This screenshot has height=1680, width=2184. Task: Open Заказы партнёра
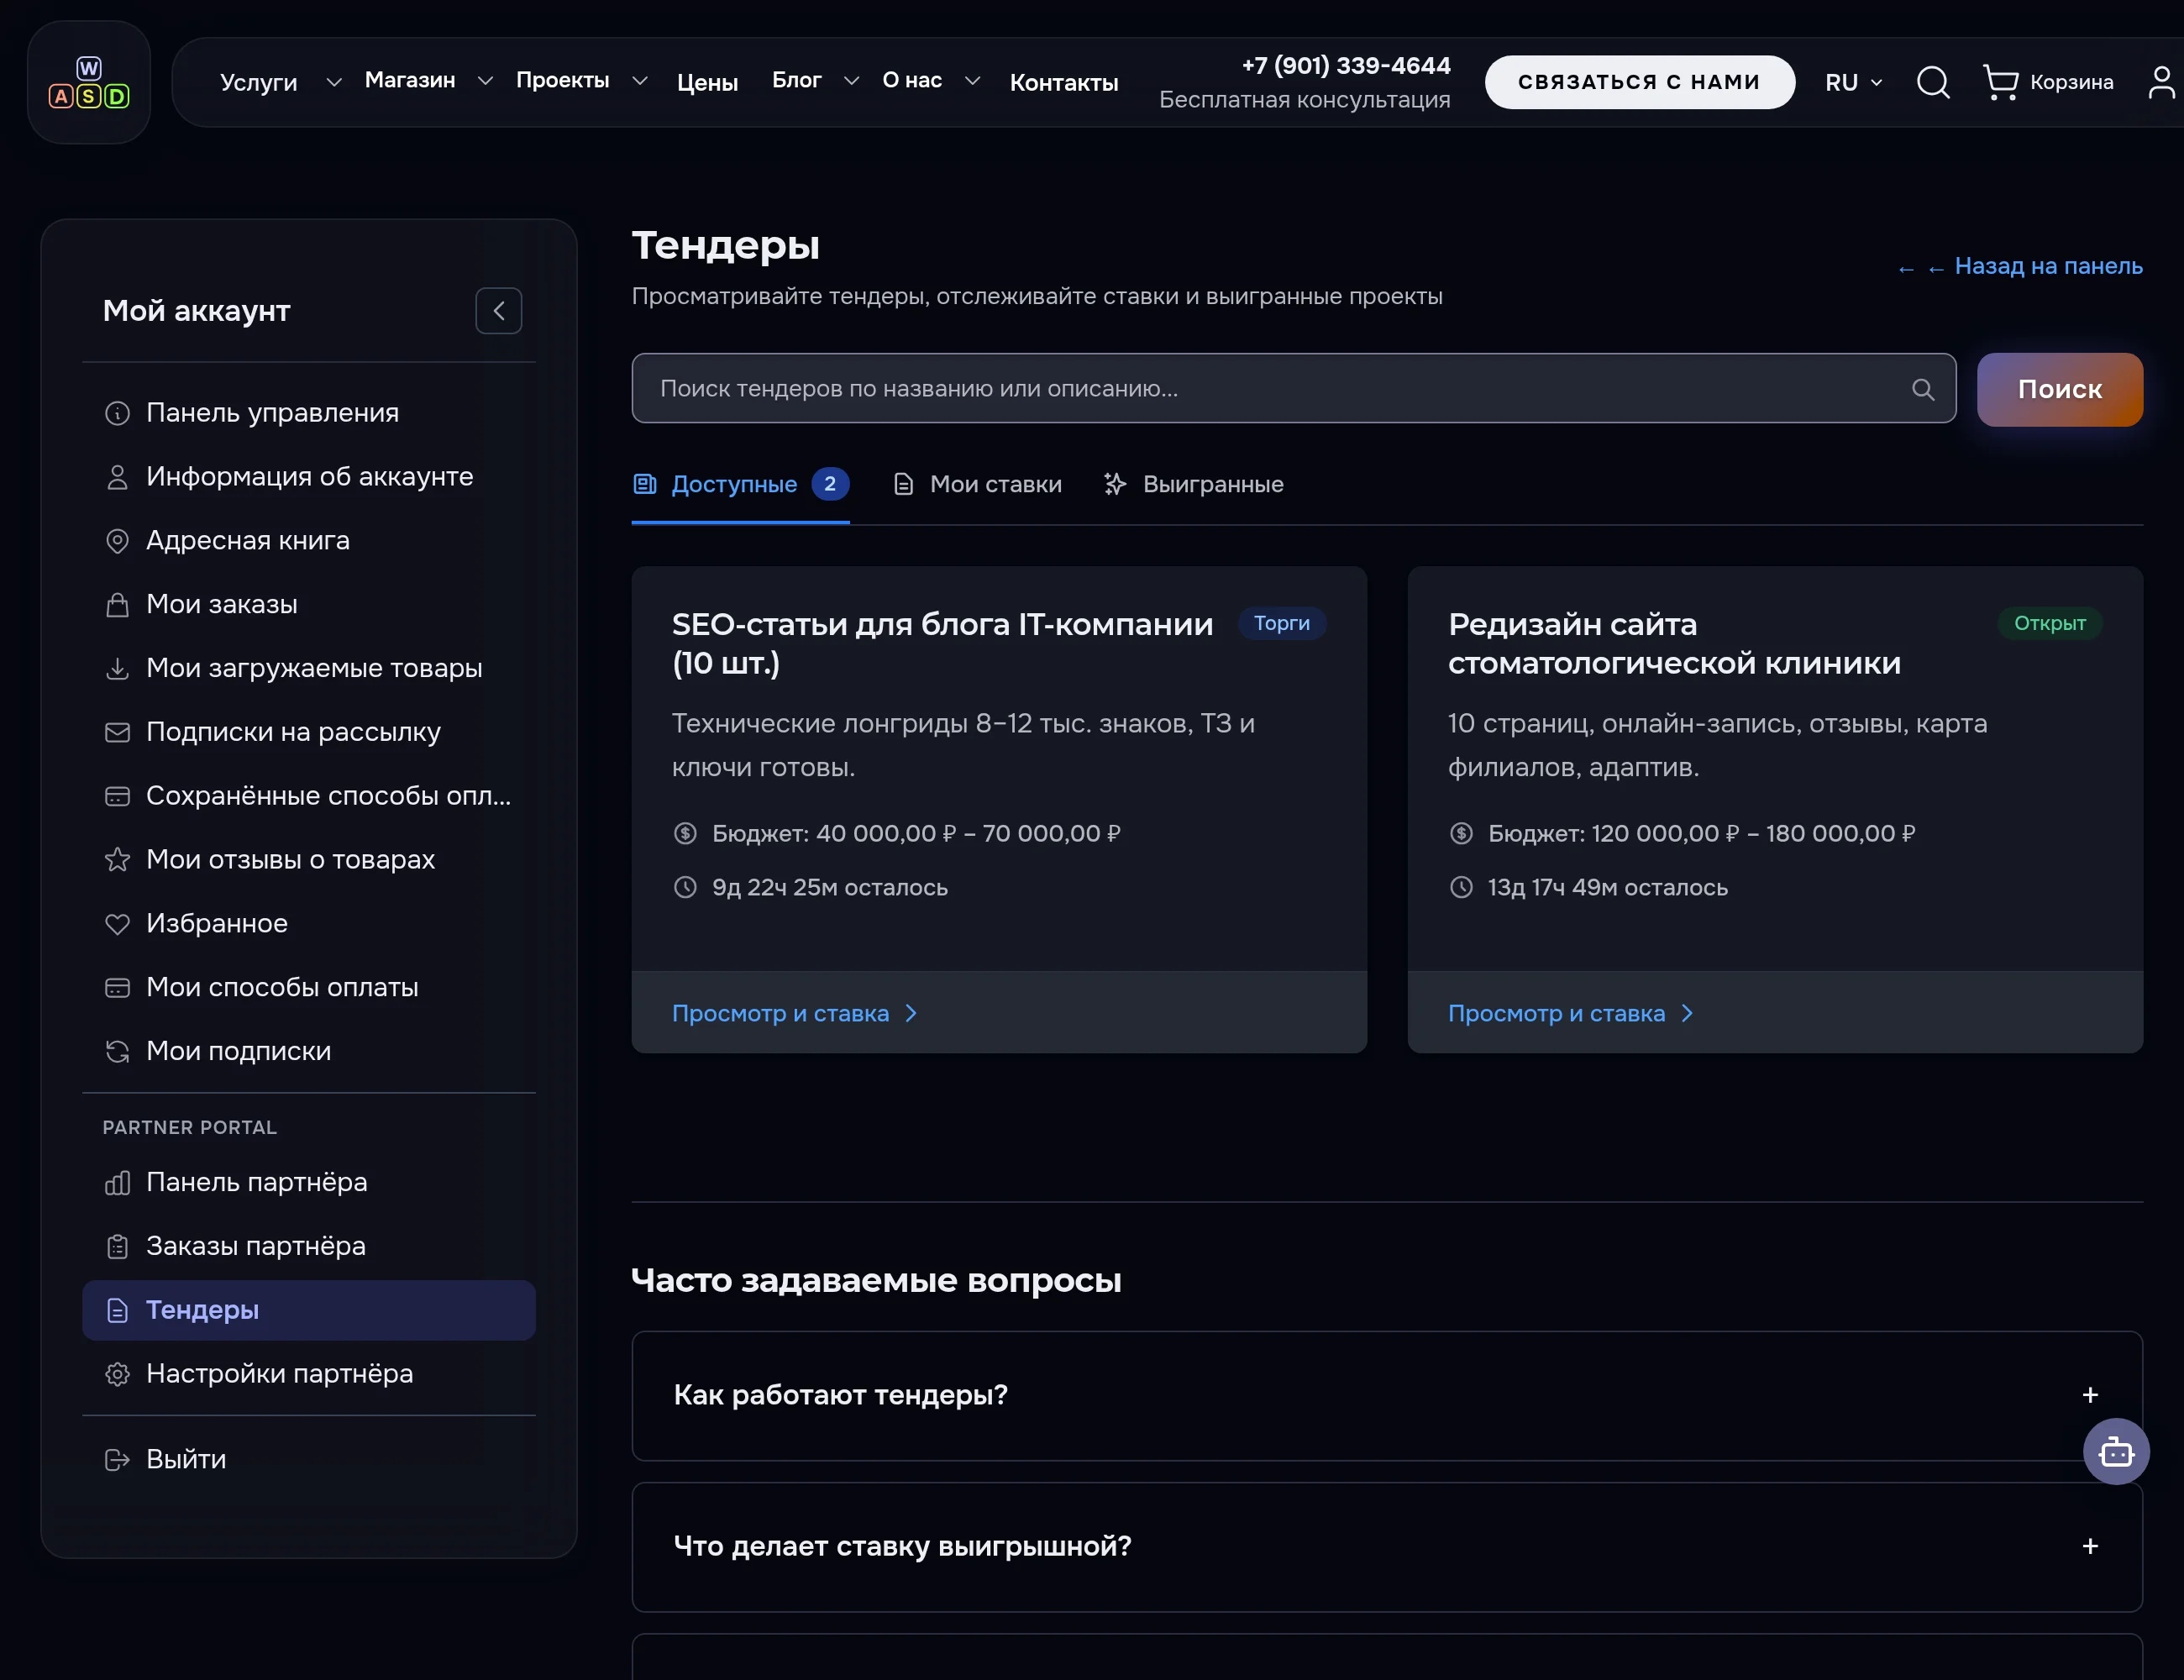(309, 1247)
